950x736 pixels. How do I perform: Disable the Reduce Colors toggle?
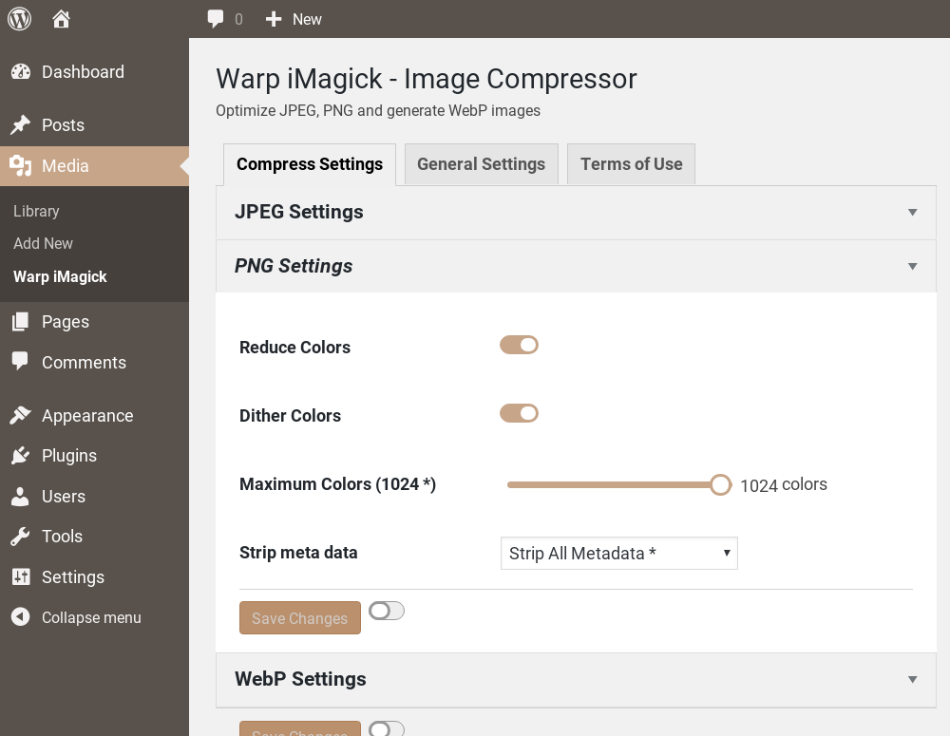pos(519,345)
